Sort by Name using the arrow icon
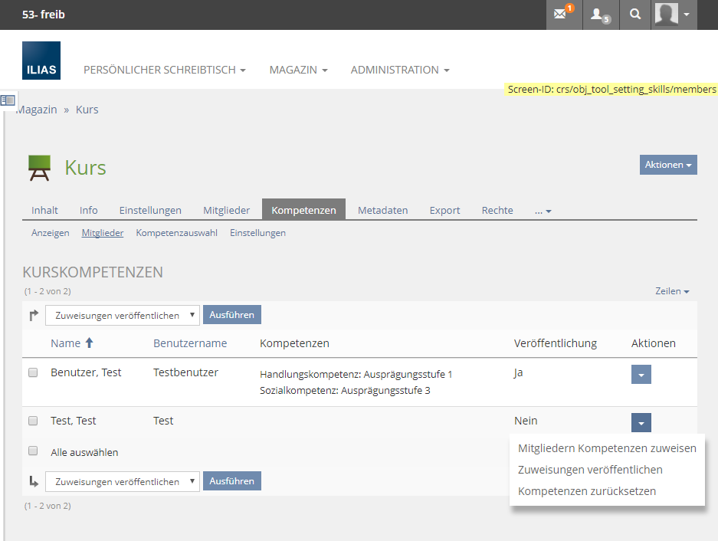This screenshot has width=718, height=541. point(89,343)
